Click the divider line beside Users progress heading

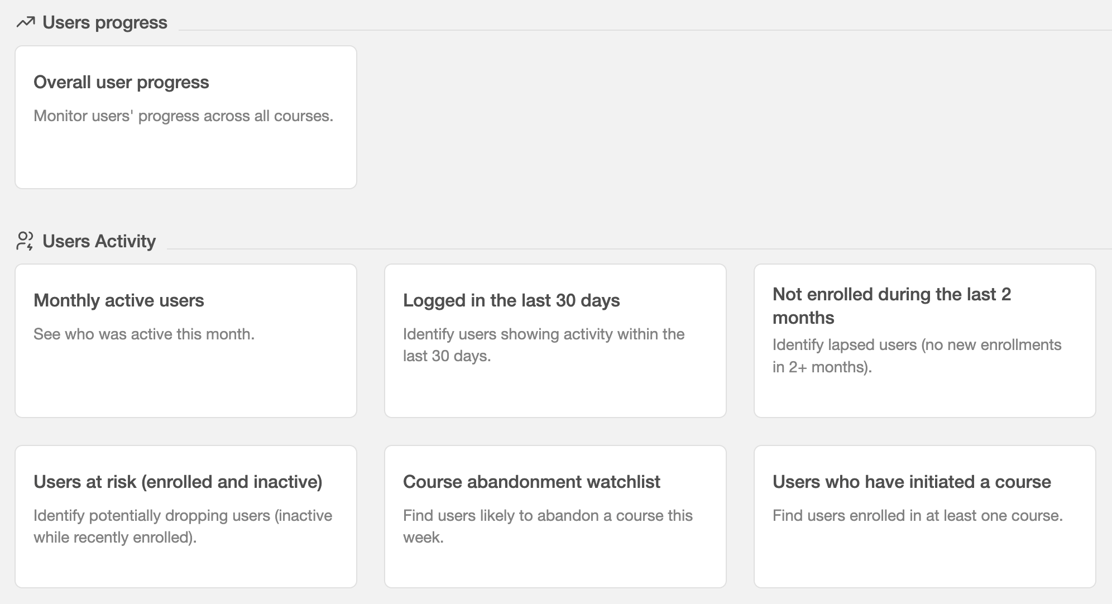click(x=645, y=30)
